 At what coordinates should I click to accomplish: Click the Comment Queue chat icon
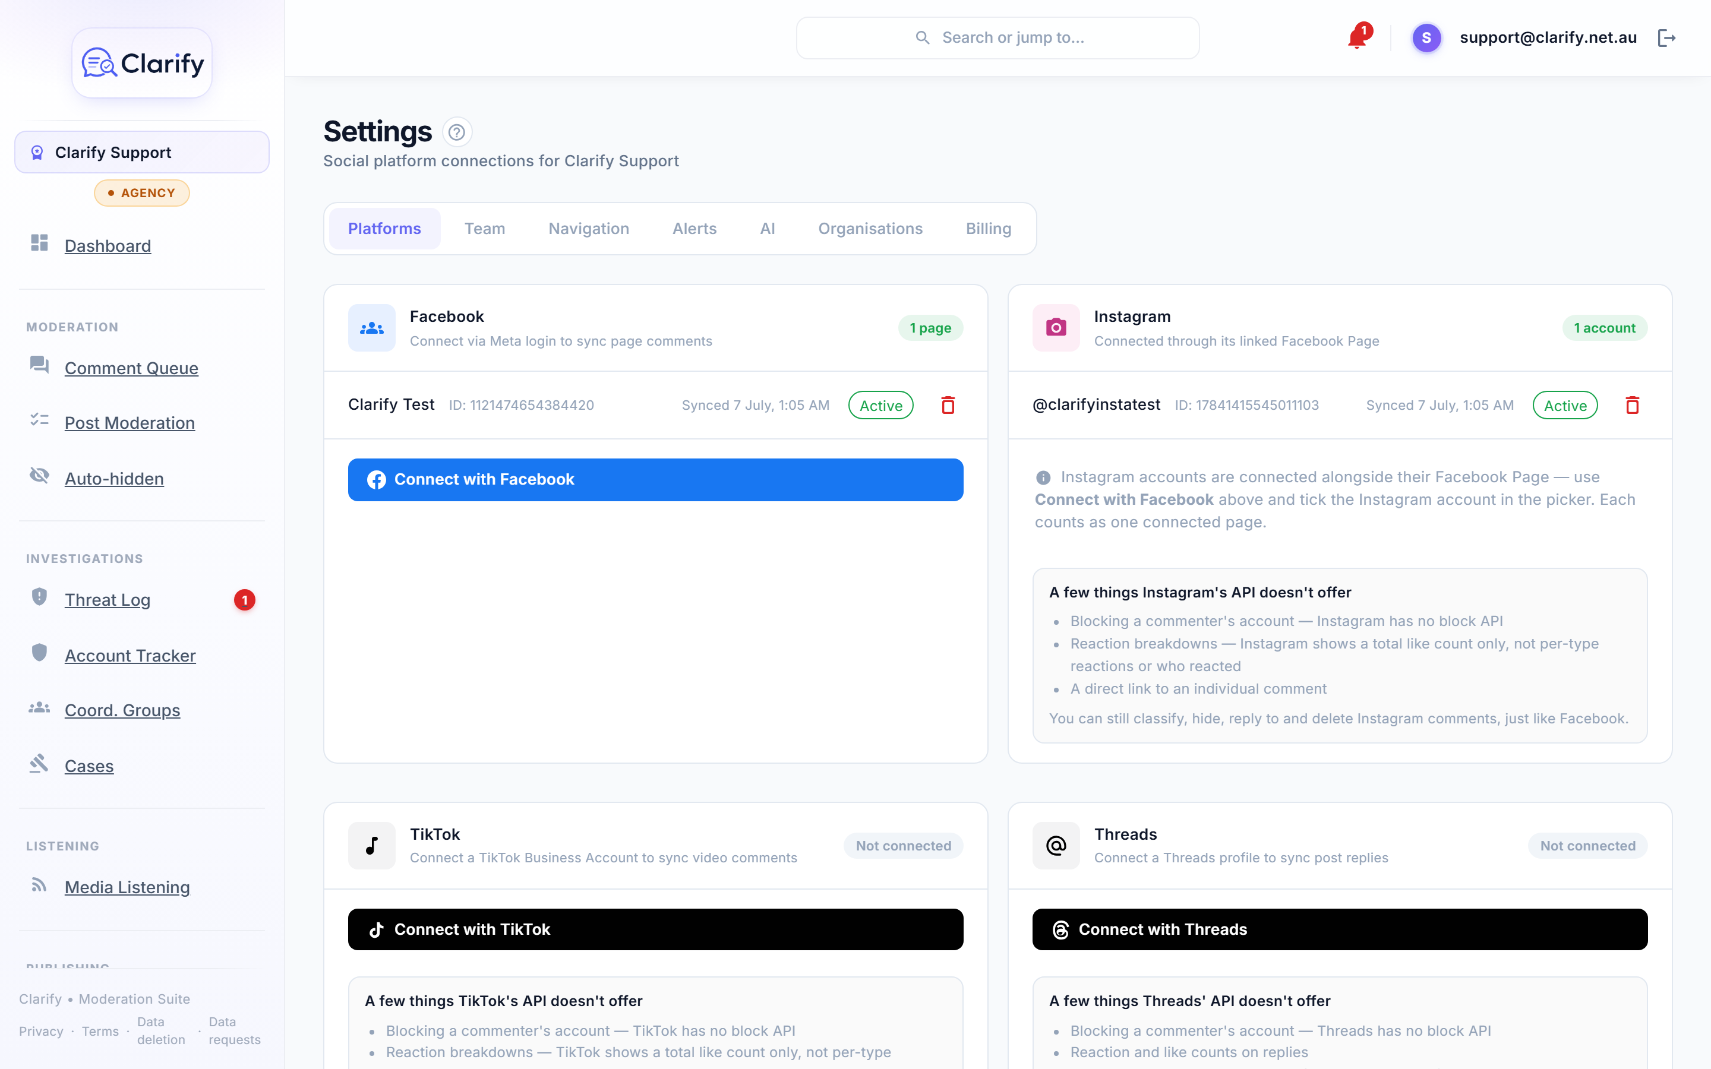tap(40, 365)
